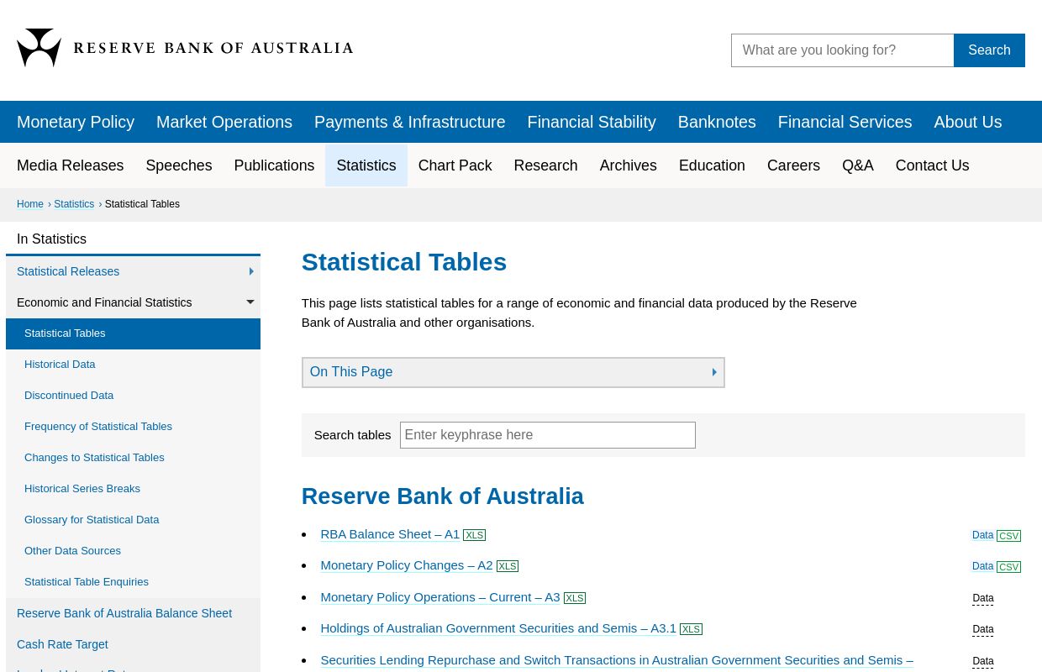Open Payments & Infrastructure menu
This screenshot has width=1042, height=672.
[x=410, y=122]
